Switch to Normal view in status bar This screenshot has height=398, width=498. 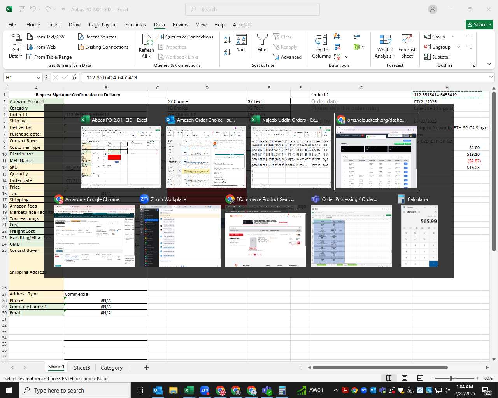click(389, 378)
